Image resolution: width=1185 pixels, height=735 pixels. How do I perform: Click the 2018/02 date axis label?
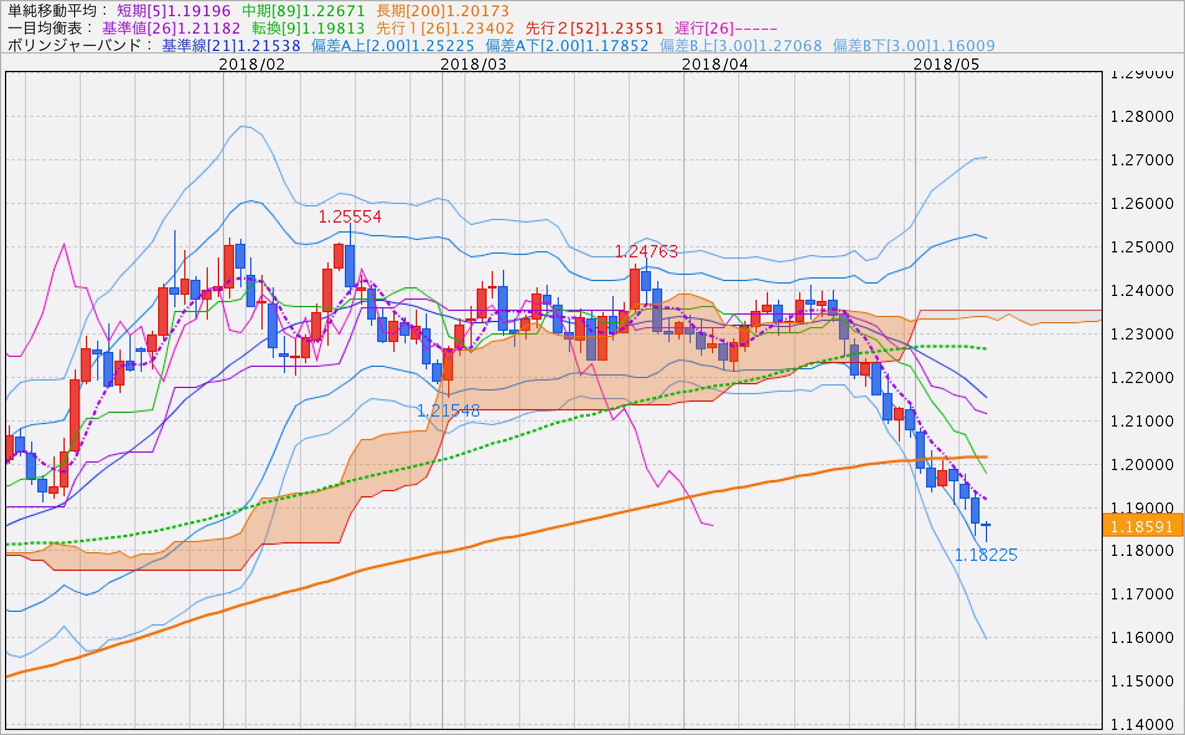click(x=251, y=64)
